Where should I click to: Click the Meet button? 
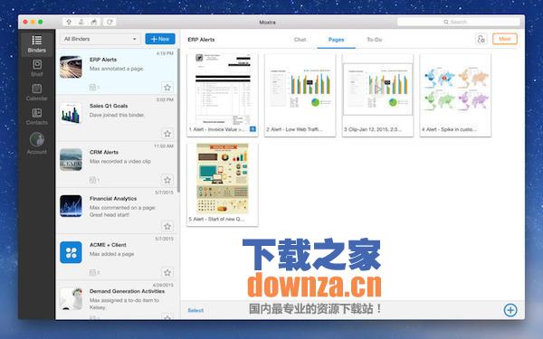coord(505,39)
